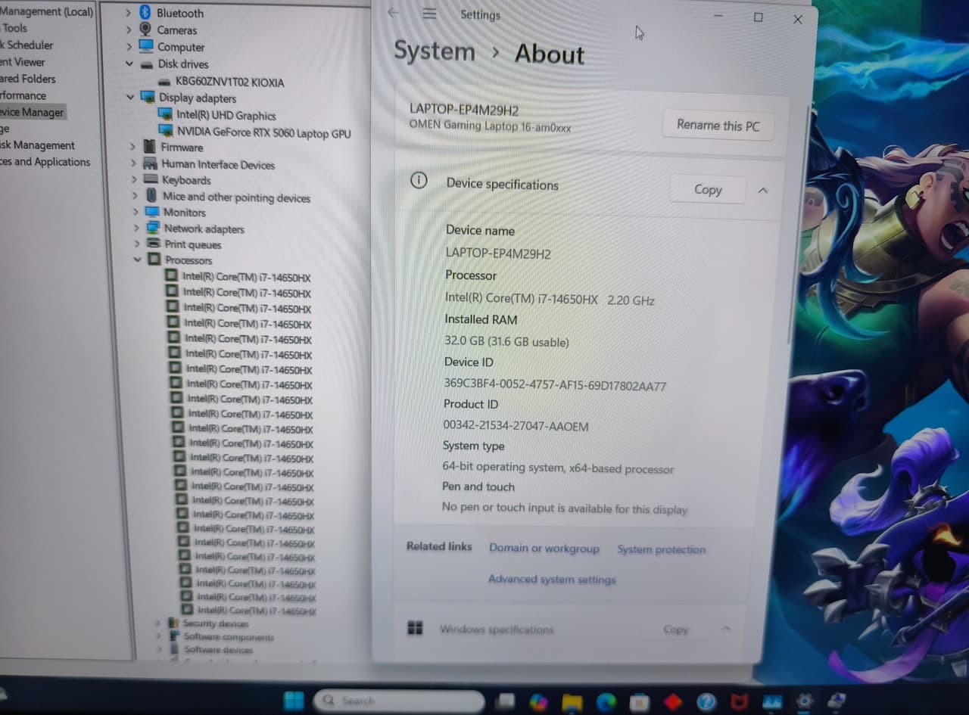Click the Product ID value 00342-21534-27047-AAOEM
Screen dimensions: 969x715
pos(516,426)
